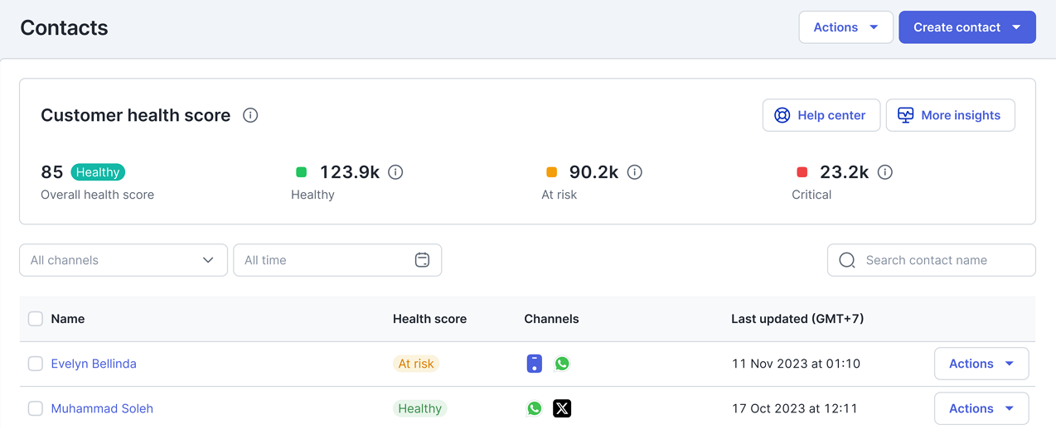Click the Contacts page title
This screenshot has height=429, width=1056.
tap(64, 27)
